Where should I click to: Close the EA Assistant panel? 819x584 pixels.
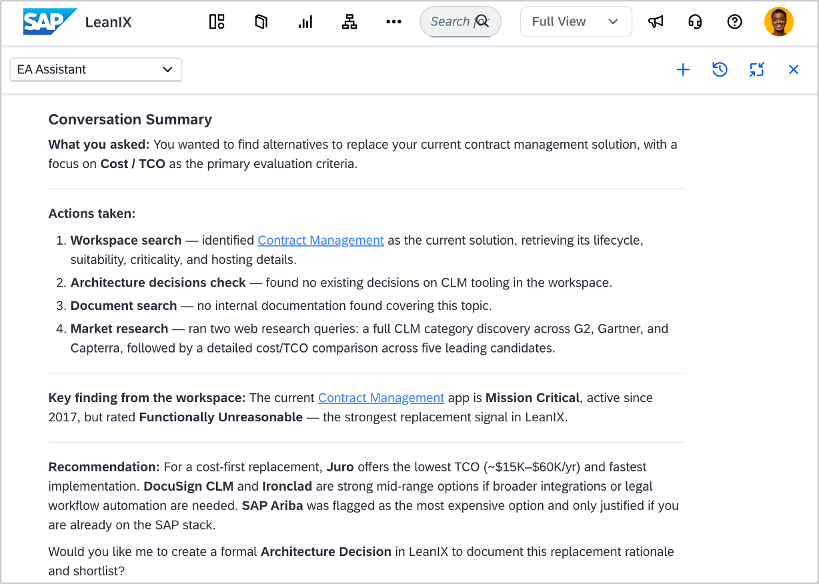pos(794,69)
